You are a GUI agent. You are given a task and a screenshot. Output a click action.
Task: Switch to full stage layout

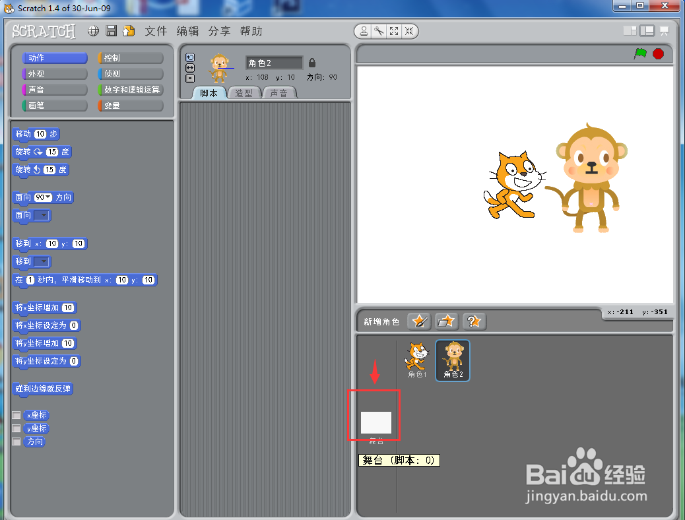click(647, 30)
